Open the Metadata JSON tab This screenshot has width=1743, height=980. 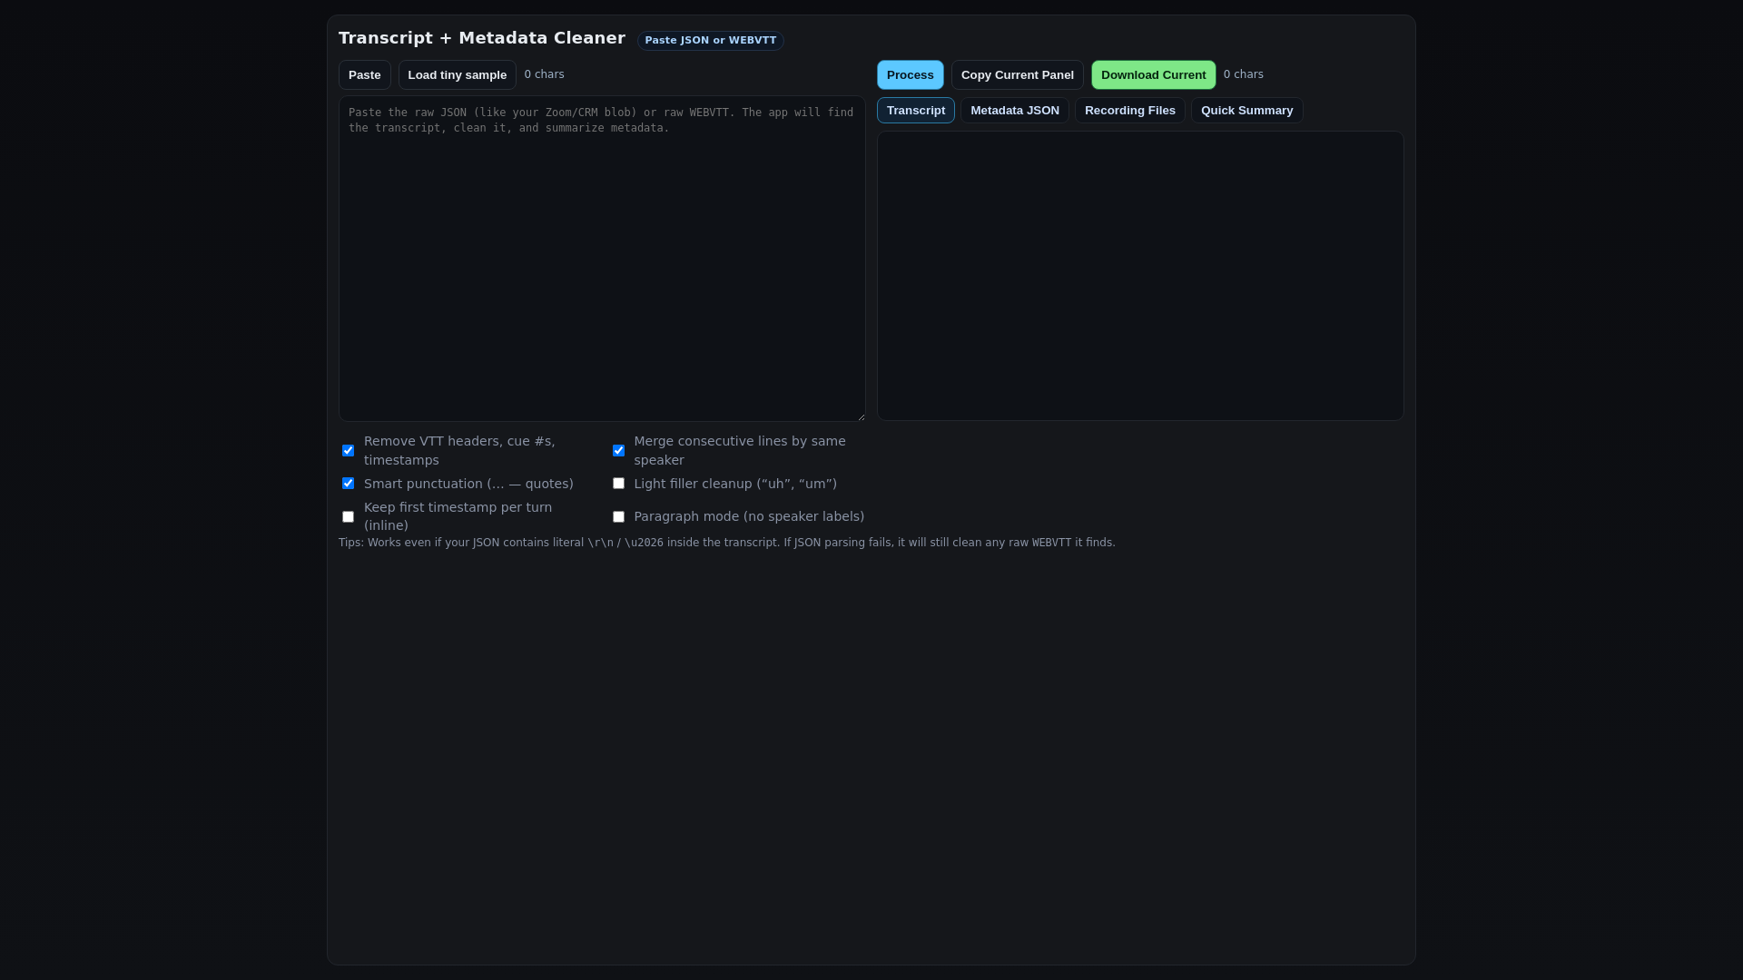pos(1014,111)
